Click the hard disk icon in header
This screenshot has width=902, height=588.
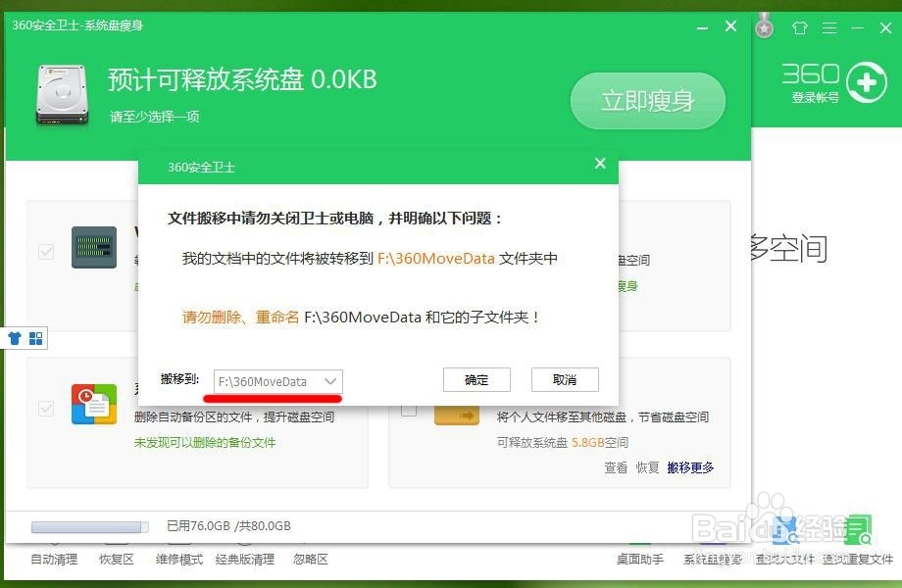tap(62, 95)
